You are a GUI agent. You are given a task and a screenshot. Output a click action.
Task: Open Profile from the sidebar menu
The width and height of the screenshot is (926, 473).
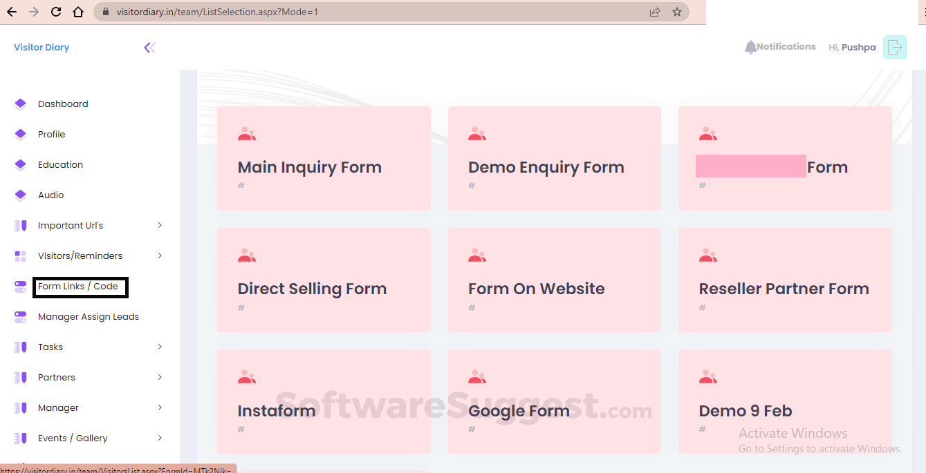tap(52, 134)
